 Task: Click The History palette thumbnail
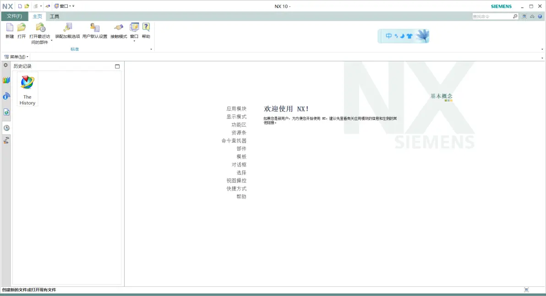coord(27,89)
